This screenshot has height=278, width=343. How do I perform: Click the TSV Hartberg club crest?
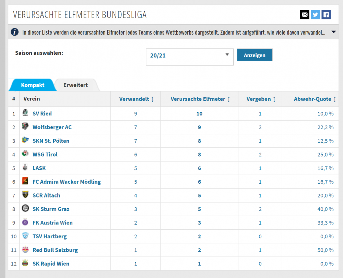tap(25, 235)
